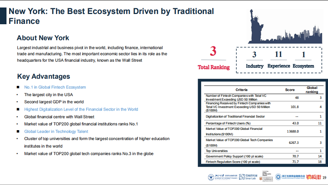Click the Ecosystem rank number 1

pos(304,54)
